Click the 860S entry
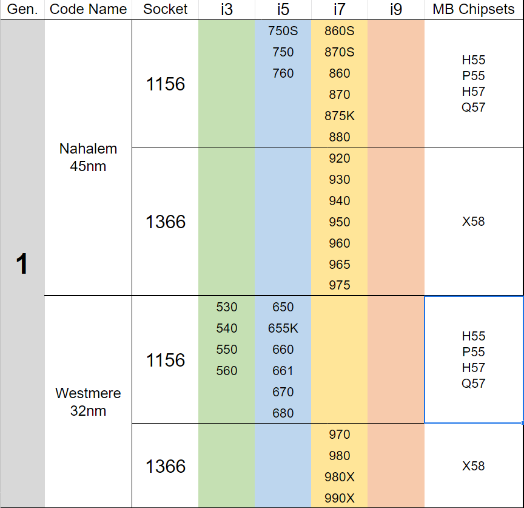The image size is (524, 508). [340, 31]
